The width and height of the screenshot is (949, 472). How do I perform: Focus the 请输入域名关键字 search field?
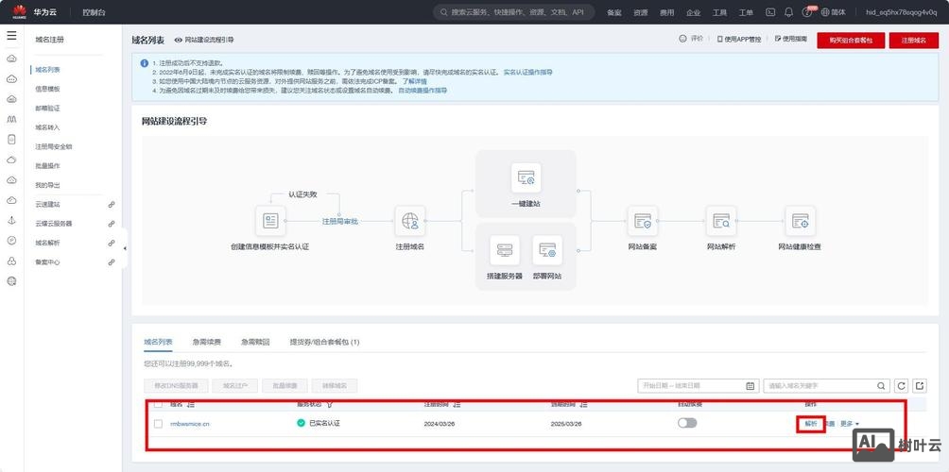827,385
